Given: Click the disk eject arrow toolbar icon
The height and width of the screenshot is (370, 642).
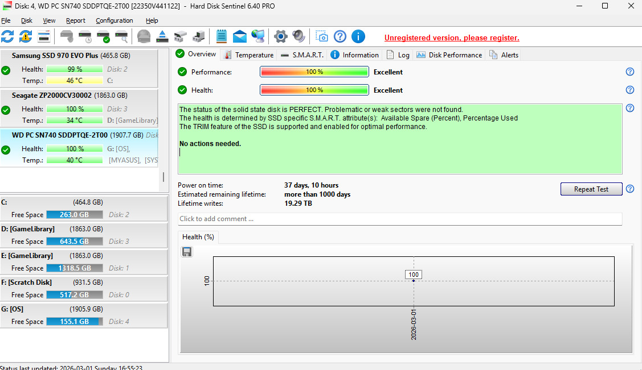Looking at the screenshot, I should (162, 36).
